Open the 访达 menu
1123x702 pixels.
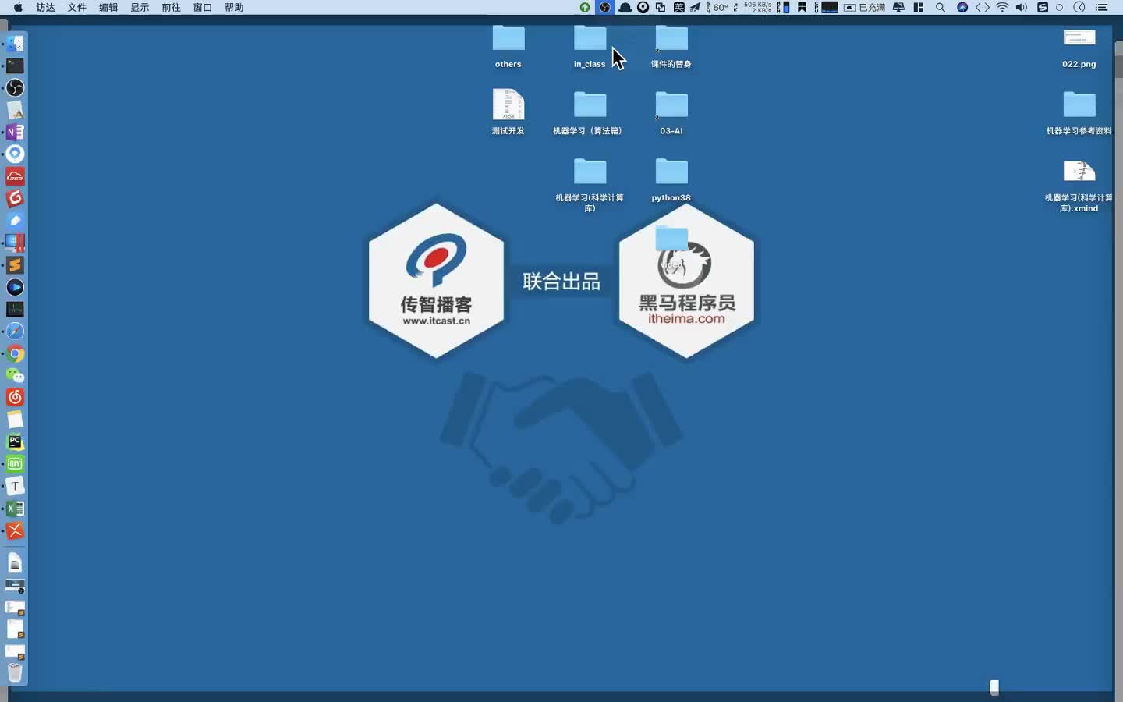(46, 7)
